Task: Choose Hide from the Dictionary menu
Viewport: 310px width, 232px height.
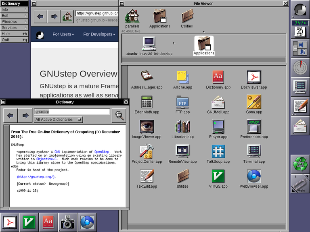Action: pyautogui.click(x=14, y=34)
